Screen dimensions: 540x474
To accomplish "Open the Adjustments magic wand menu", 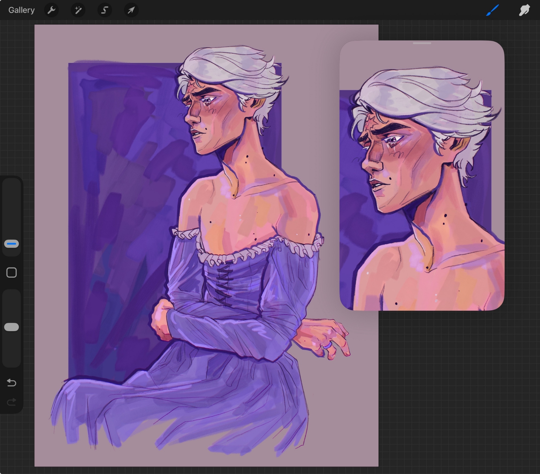I will tap(78, 10).
